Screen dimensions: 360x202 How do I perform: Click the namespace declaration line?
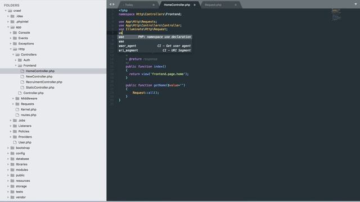pos(150,14)
